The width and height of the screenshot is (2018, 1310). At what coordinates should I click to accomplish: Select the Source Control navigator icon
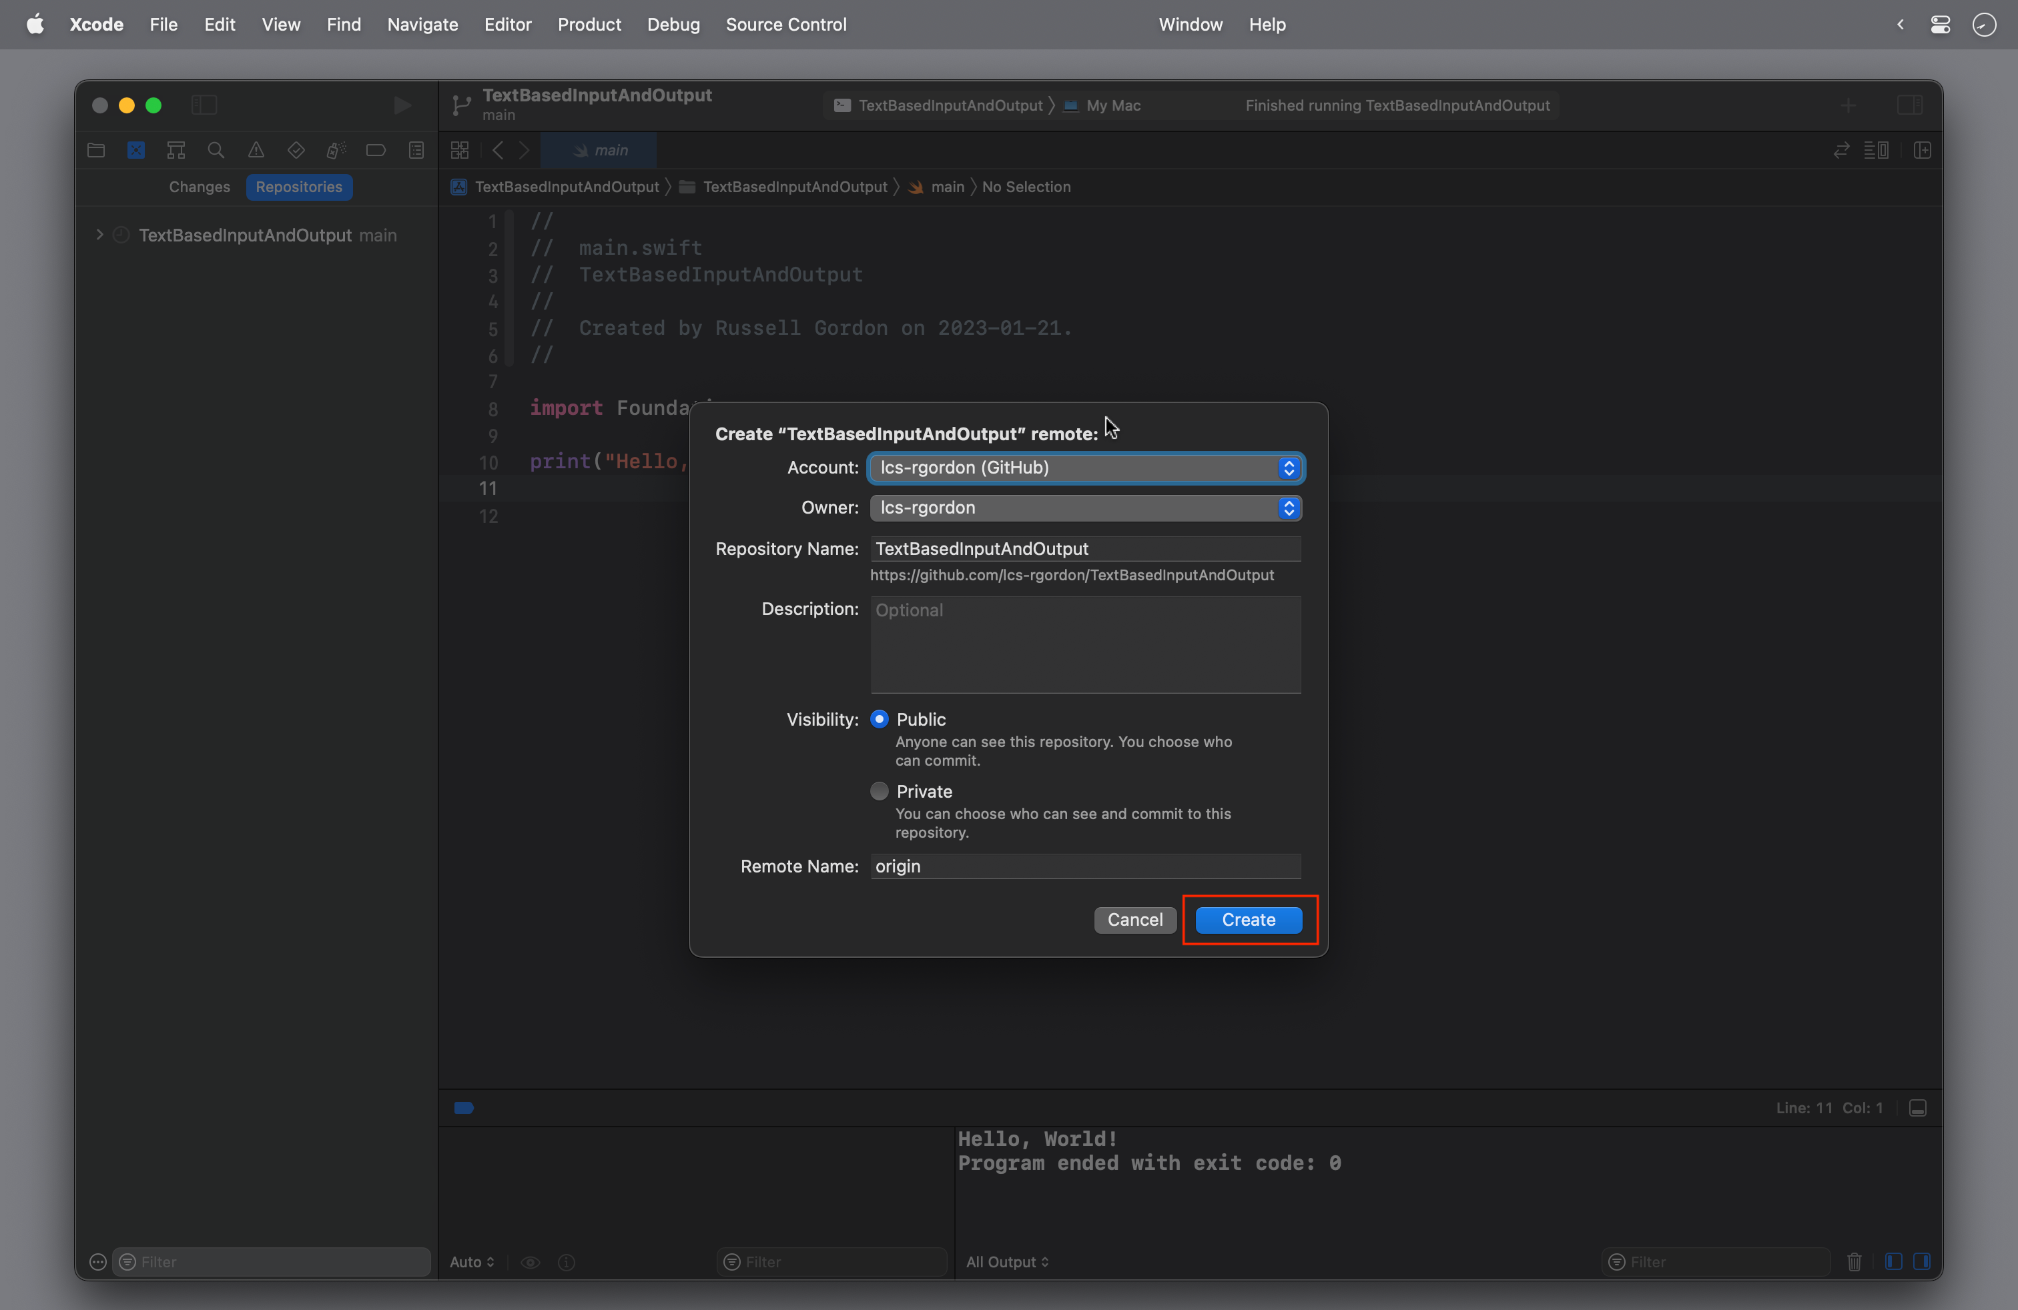click(135, 150)
